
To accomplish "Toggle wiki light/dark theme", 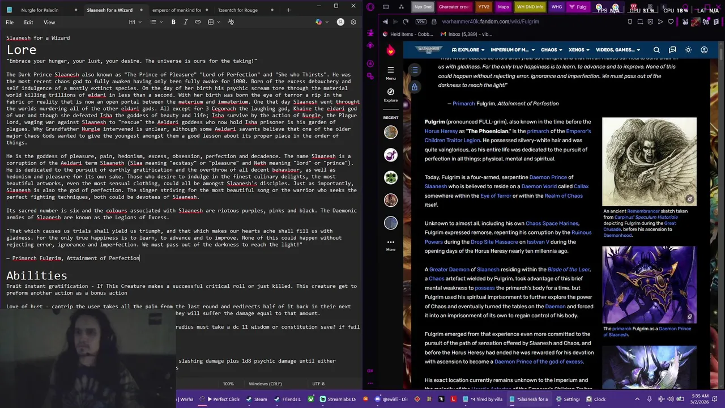I will point(688,50).
